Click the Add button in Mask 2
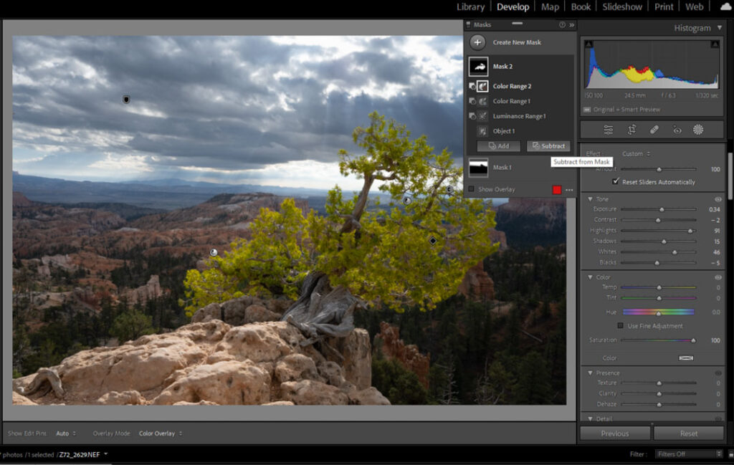Screen dimensions: 734x465 499,146
